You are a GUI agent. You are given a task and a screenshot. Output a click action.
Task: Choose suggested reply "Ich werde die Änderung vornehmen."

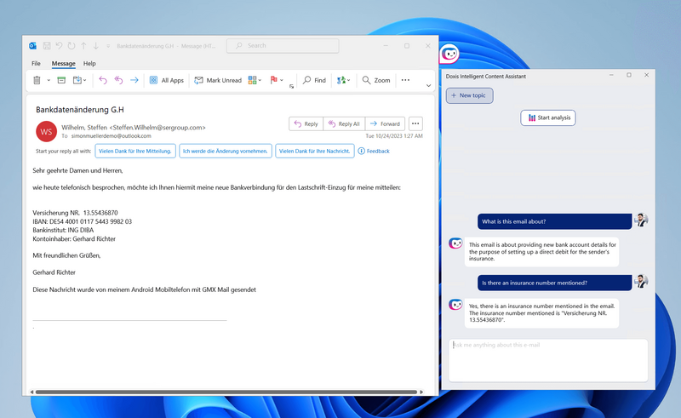coord(226,151)
